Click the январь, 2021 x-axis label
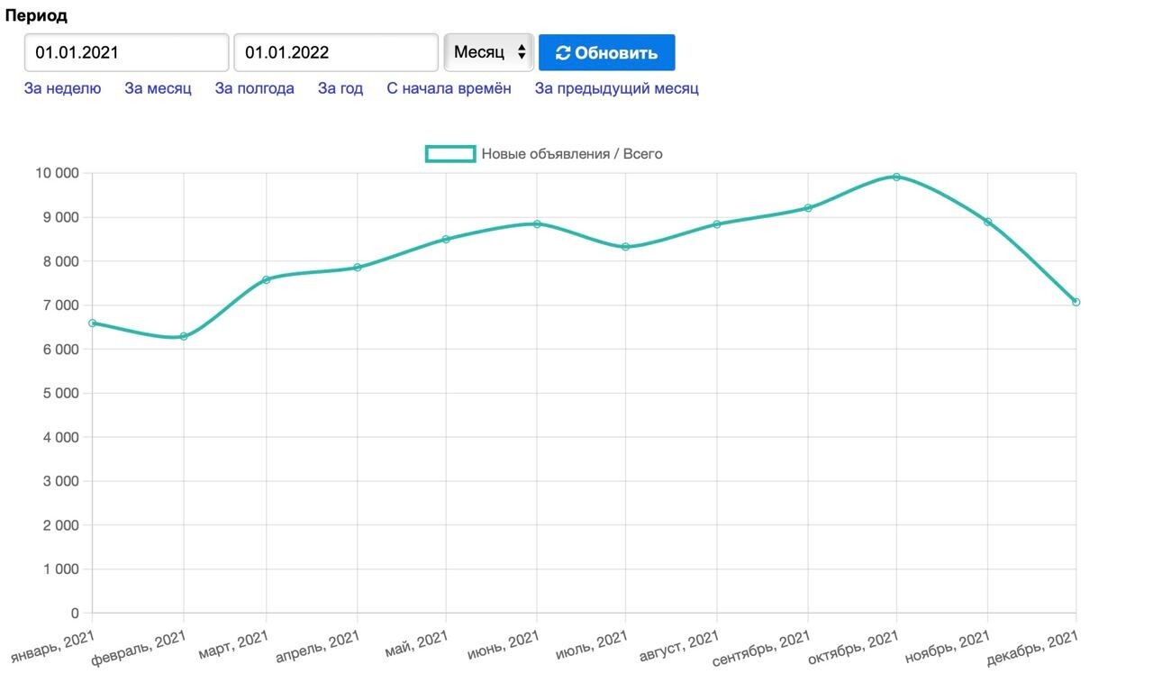This screenshot has height=692, width=1153. point(51,648)
